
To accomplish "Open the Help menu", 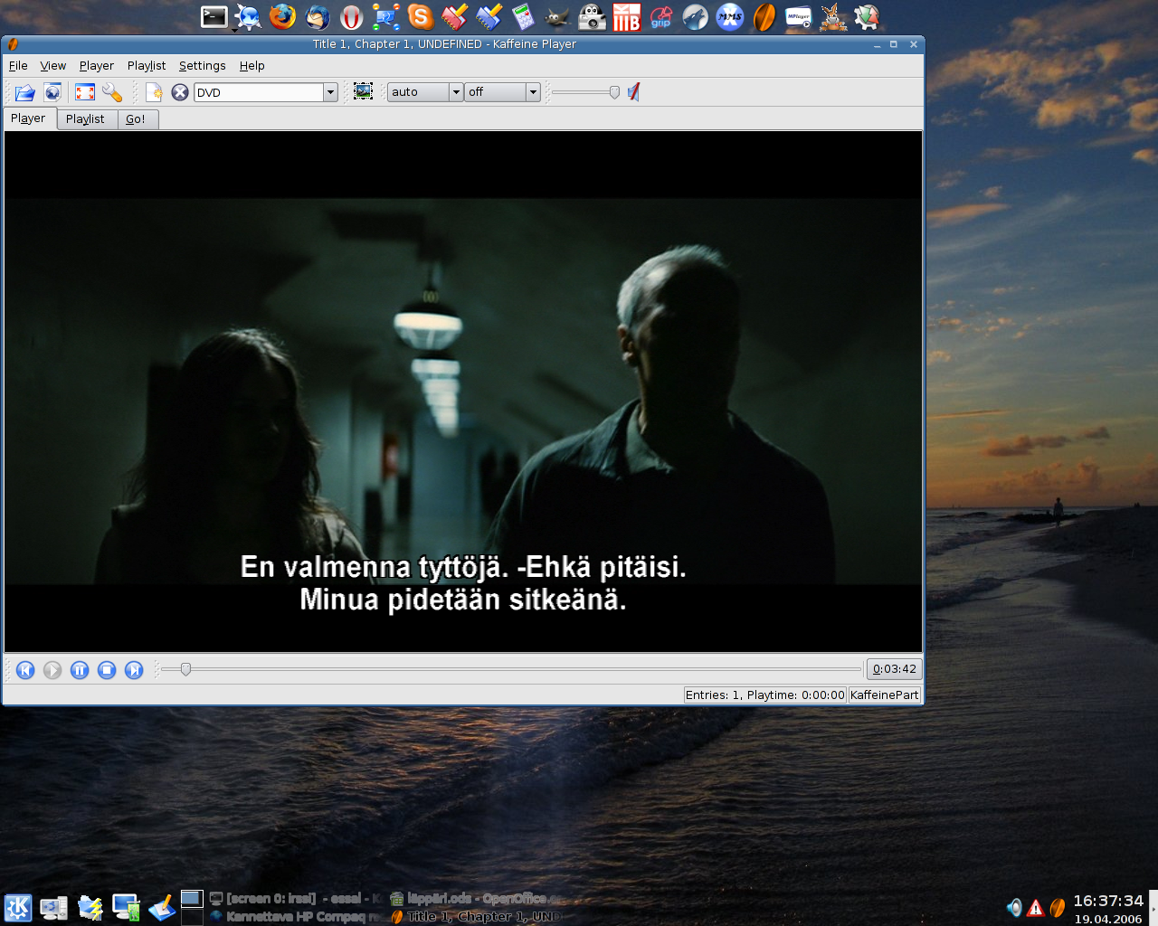I will pos(252,65).
